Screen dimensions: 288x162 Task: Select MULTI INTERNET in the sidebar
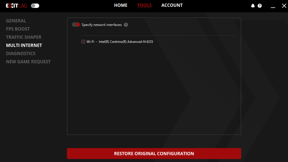pos(24,45)
